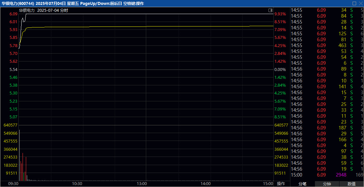Click the 操作 button below the chart
The width and height of the screenshot is (364, 187).
point(281,184)
